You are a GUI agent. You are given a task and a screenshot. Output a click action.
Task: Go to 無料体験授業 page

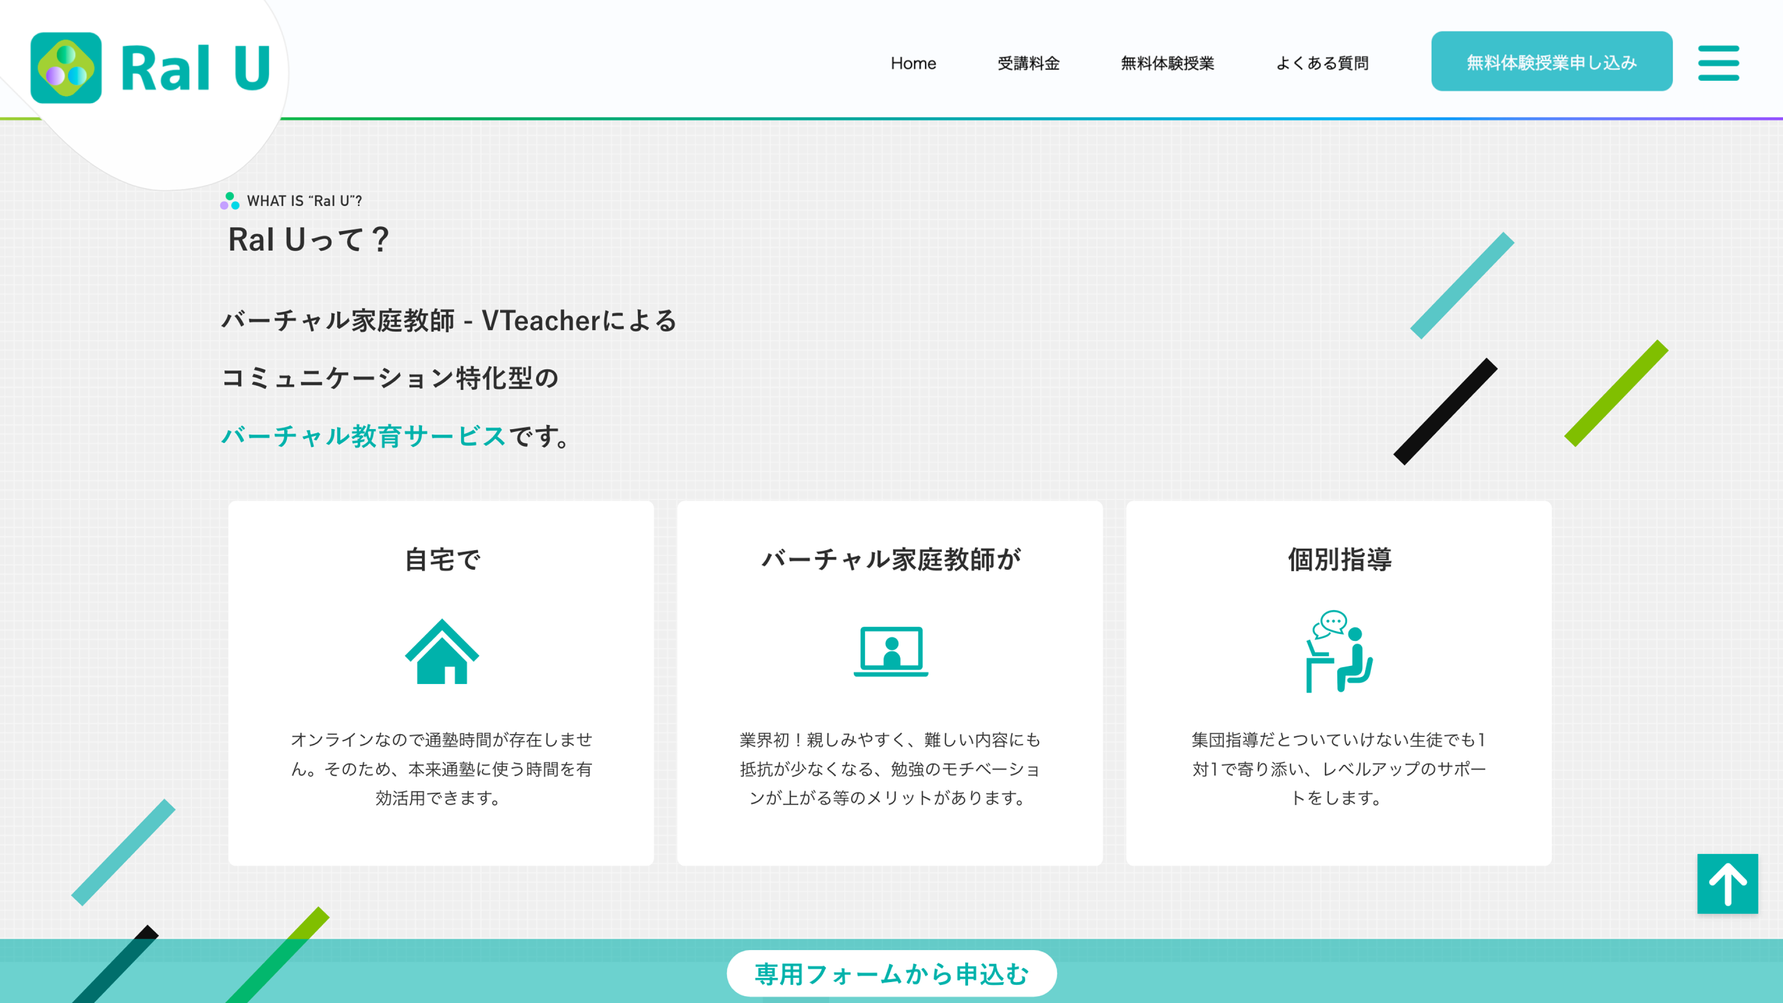coord(1167,63)
